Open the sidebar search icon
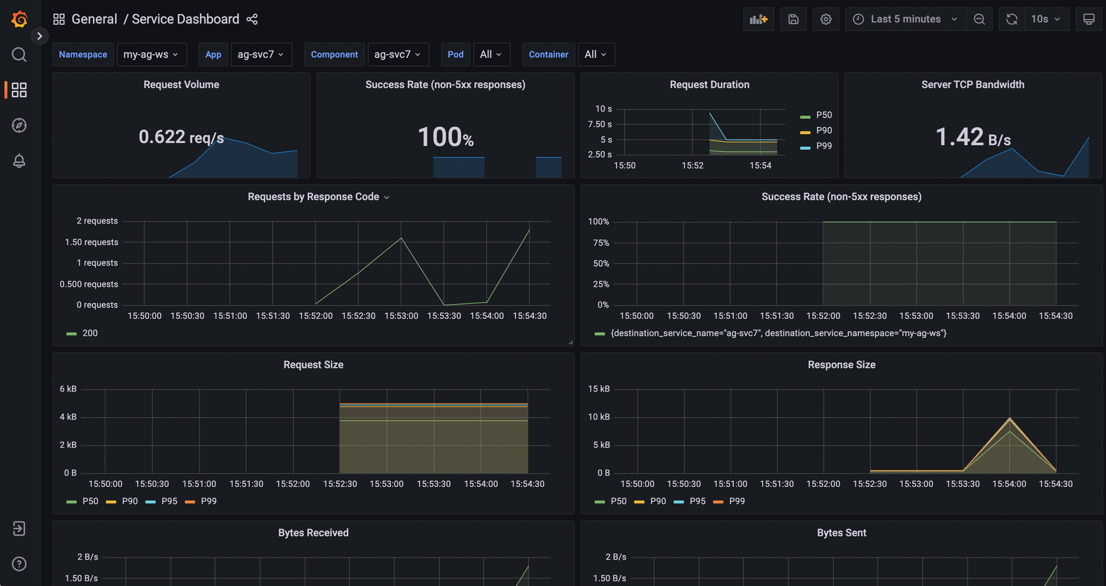1106x586 pixels. 19,55
